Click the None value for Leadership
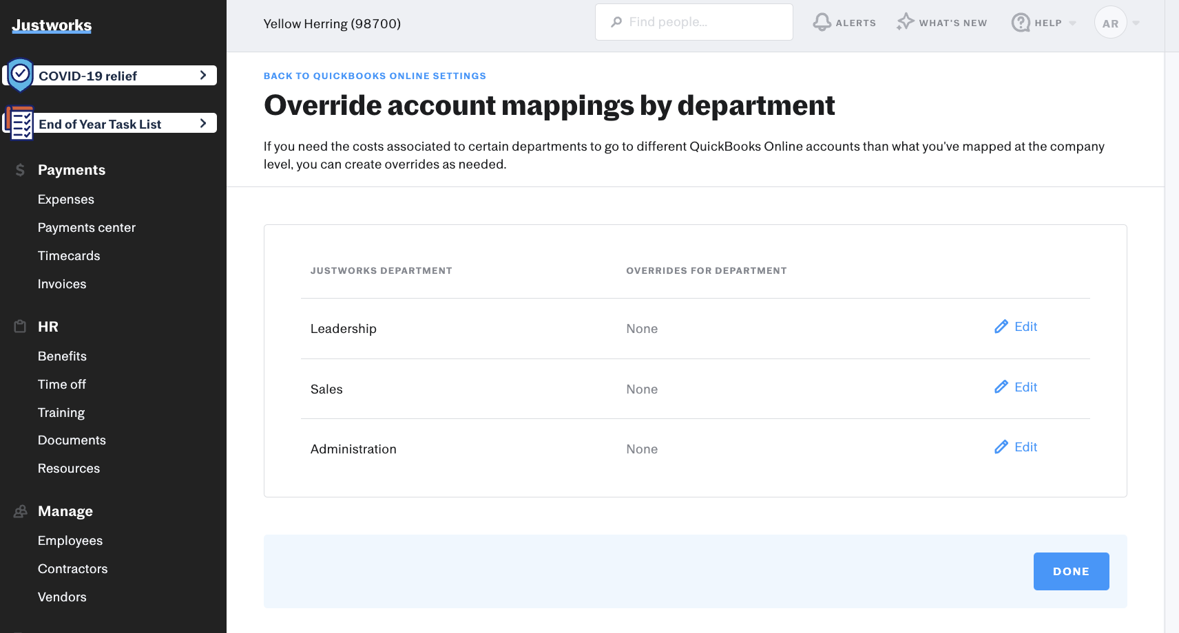Image resolution: width=1179 pixels, height=633 pixels. [x=642, y=329]
